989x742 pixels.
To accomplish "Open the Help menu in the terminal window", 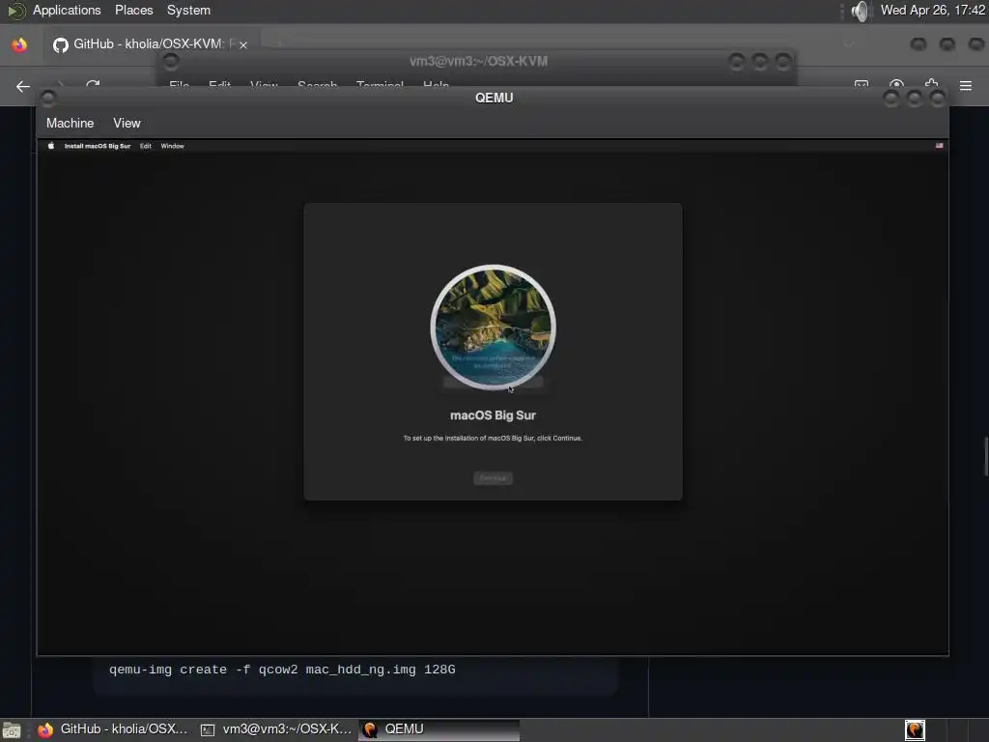I will click(x=436, y=85).
